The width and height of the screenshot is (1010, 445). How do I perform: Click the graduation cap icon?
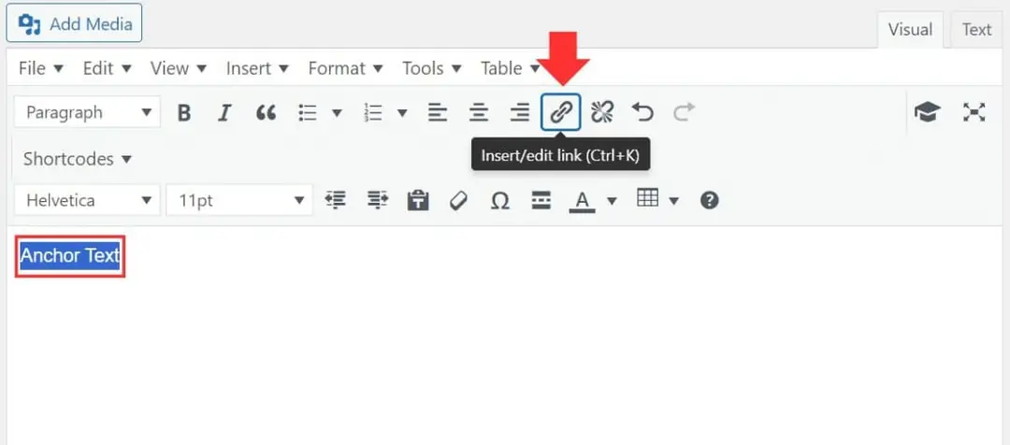(x=927, y=113)
